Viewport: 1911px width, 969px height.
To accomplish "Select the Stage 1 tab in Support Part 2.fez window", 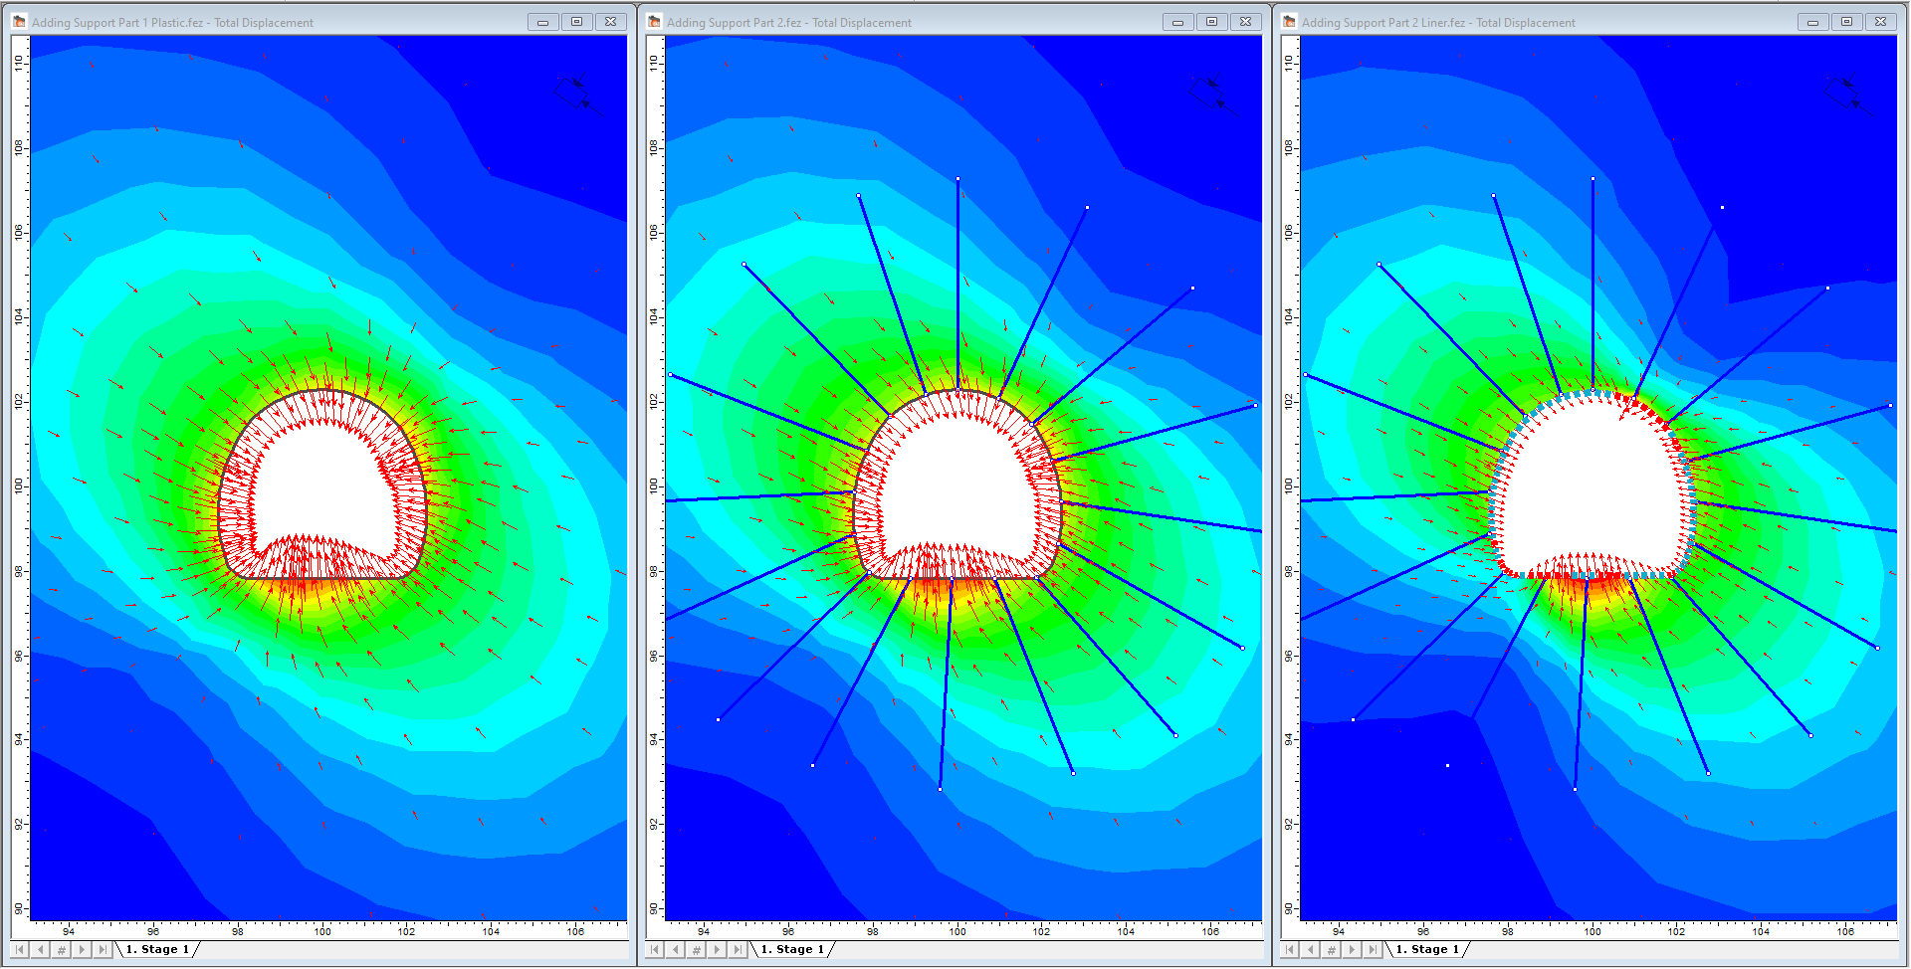I will click(792, 950).
